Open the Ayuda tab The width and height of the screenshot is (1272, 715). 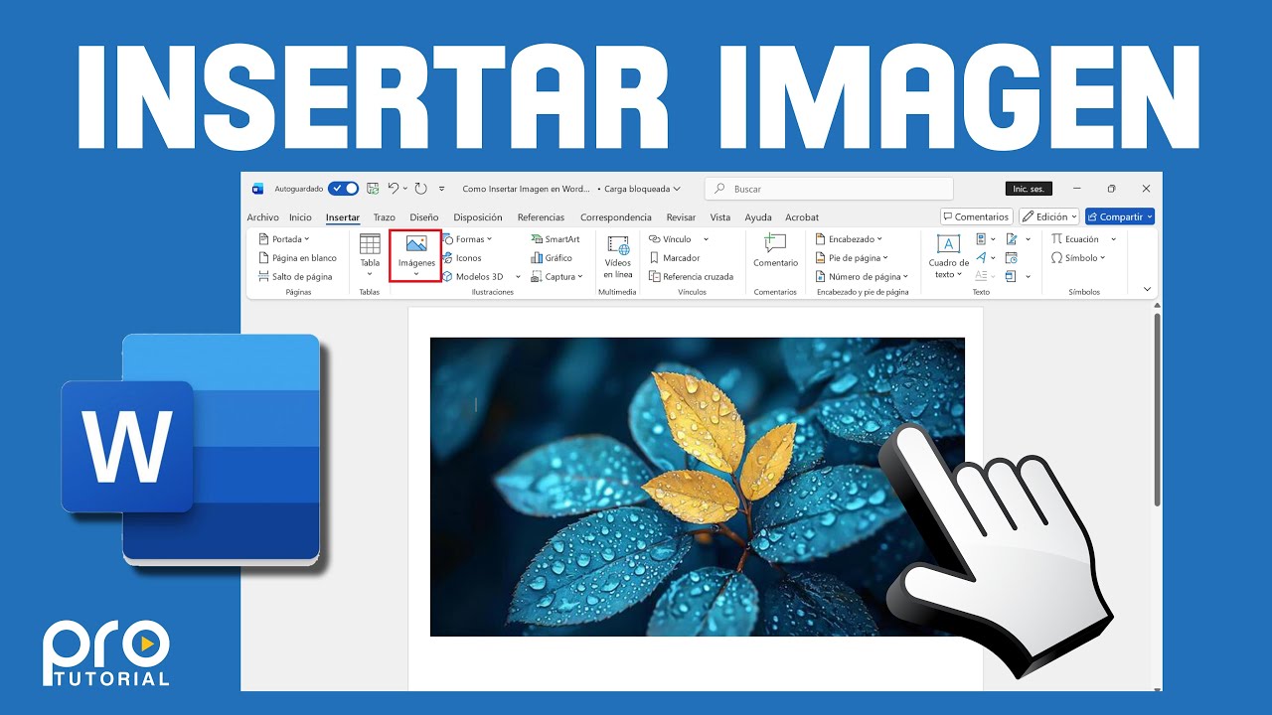pyautogui.click(x=758, y=217)
